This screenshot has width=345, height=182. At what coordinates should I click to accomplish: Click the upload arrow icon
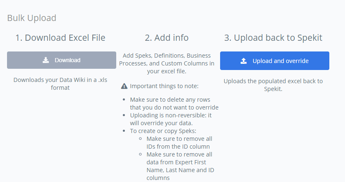[244, 61]
